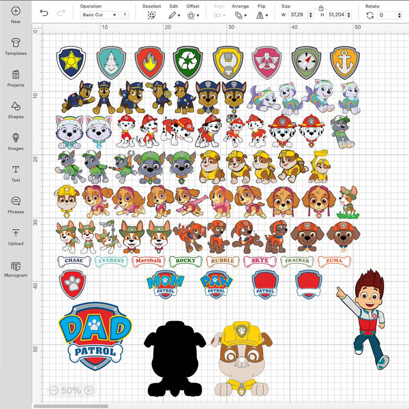Select the EVEREST bone name tag
This screenshot has height=409, width=409.
(111, 261)
